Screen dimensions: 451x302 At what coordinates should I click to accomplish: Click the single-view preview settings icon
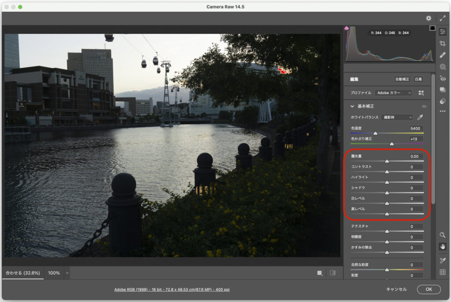[x=320, y=273]
